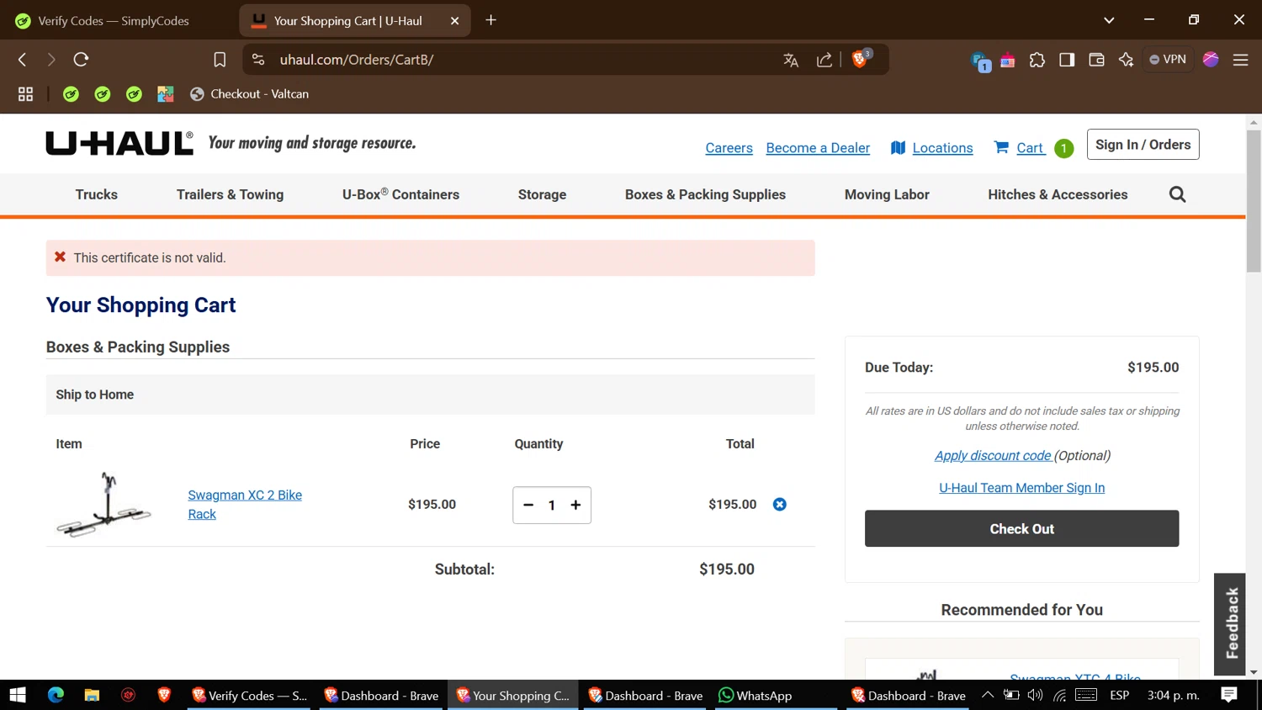Open the Careers link
The width and height of the screenshot is (1262, 710).
729,148
